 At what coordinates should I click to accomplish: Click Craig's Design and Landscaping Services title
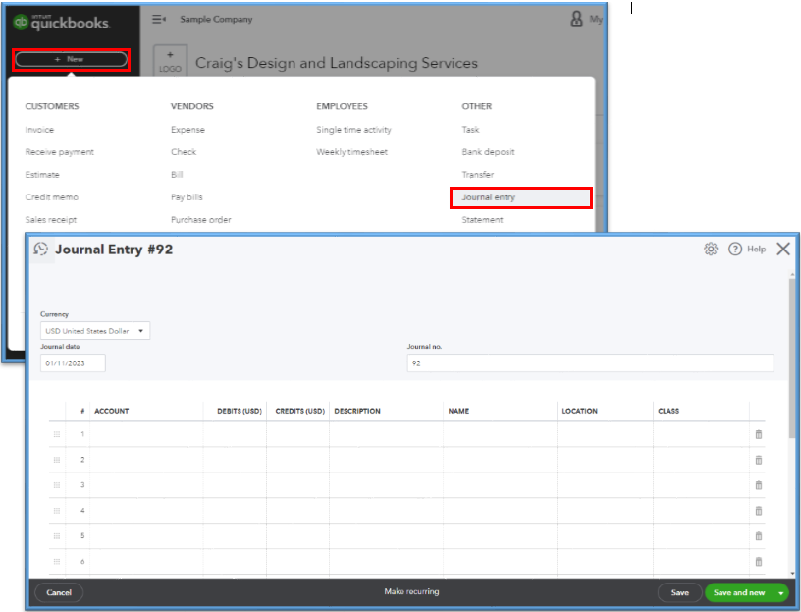337,63
